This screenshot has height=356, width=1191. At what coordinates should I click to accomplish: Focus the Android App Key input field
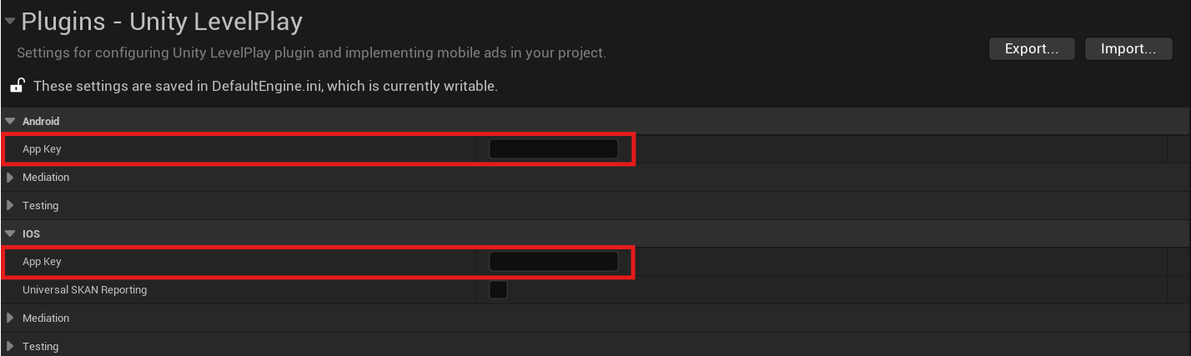click(553, 149)
